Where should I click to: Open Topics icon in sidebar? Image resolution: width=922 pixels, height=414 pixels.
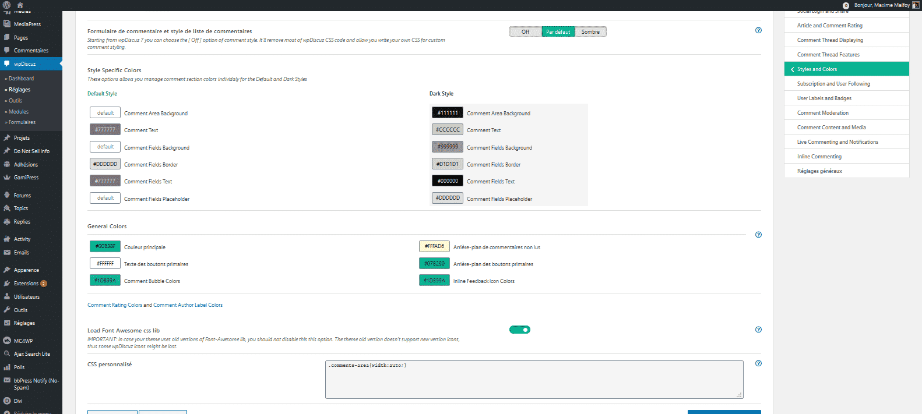(7, 208)
